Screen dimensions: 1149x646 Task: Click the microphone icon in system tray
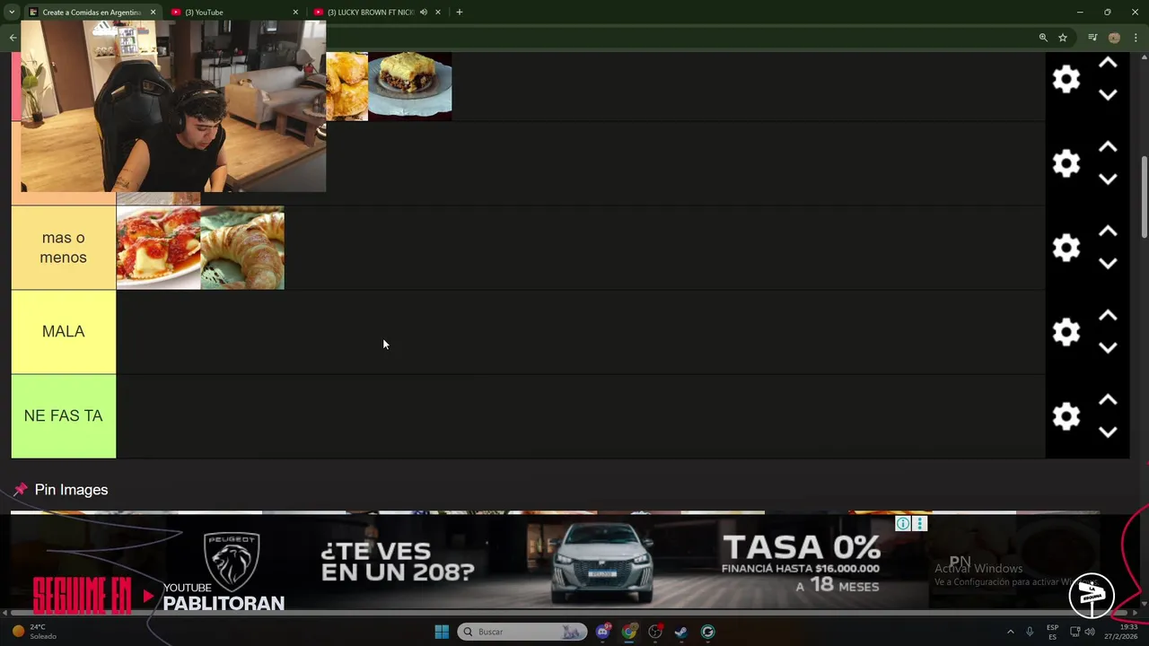1030,632
